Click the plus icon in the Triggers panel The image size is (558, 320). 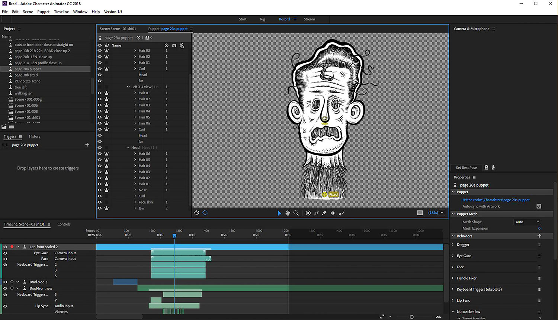coord(87,145)
